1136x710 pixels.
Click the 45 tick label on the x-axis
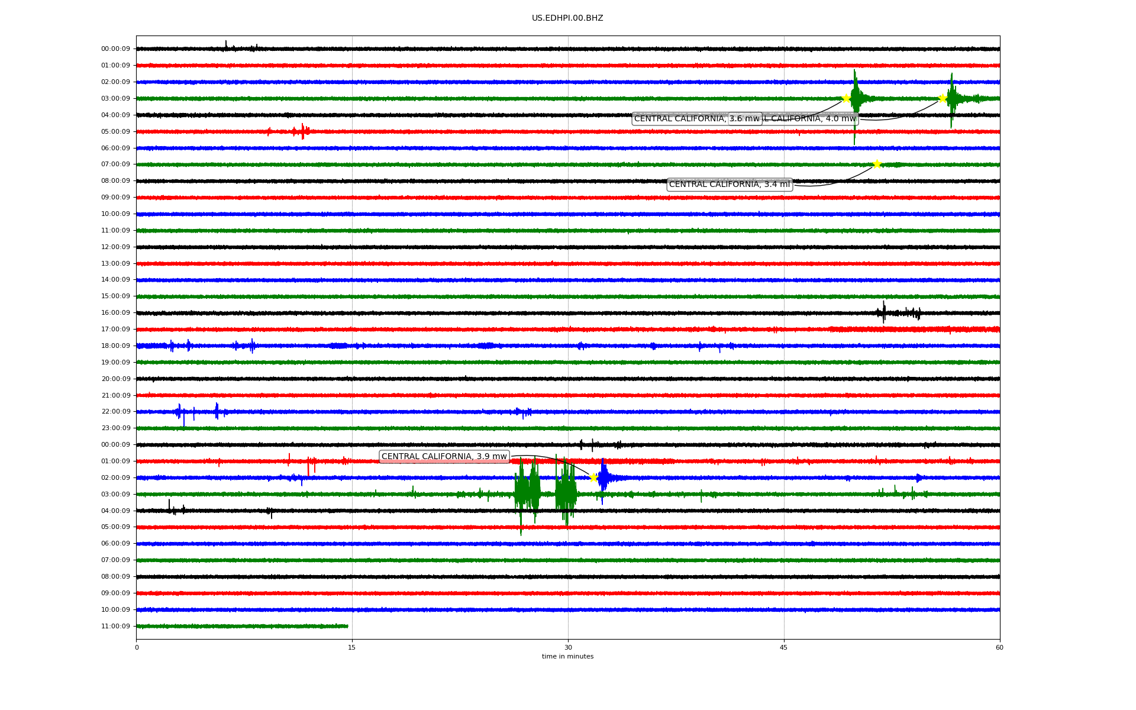pyautogui.click(x=784, y=647)
